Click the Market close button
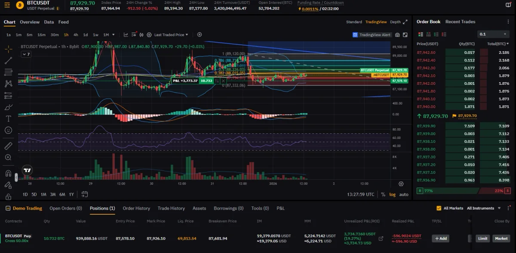Viewport: 516px width, 253px height. [x=501, y=238]
